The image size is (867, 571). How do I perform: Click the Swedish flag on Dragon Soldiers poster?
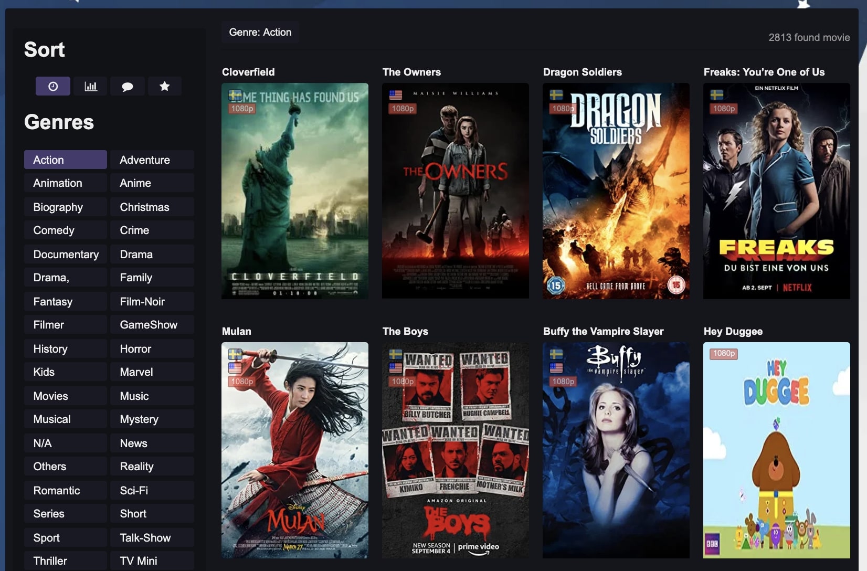(x=556, y=95)
